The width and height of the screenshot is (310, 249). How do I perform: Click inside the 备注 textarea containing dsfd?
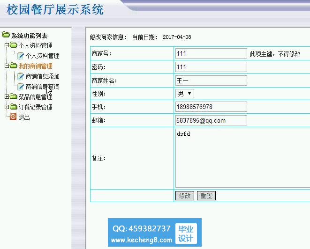point(242,158)
